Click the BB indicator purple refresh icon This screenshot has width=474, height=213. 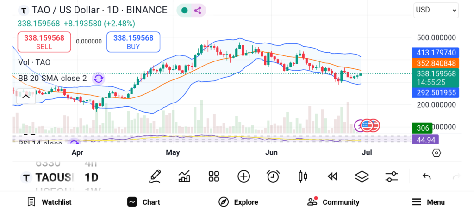tap(98, 79)
